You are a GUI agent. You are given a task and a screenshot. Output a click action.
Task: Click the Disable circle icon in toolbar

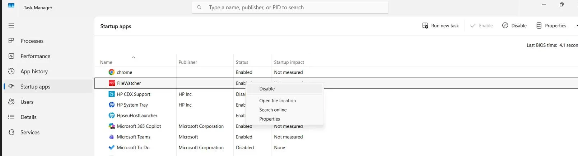coord(505,25)
